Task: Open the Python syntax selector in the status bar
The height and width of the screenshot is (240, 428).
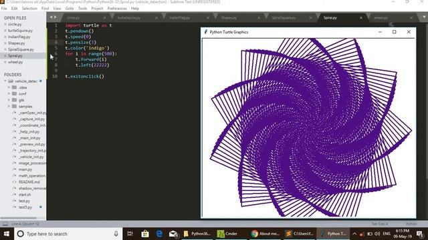Action: coord(411,224)
